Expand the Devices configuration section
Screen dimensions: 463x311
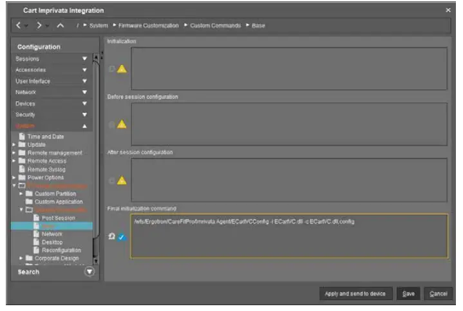click(x=52, y=104)
